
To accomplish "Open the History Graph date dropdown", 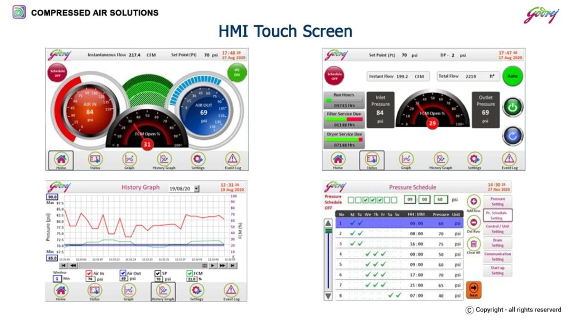I will tap(196, 189).
